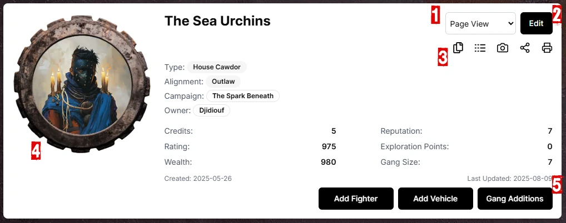
Task: Open the Page View dropdown
Action: (480, 24)
